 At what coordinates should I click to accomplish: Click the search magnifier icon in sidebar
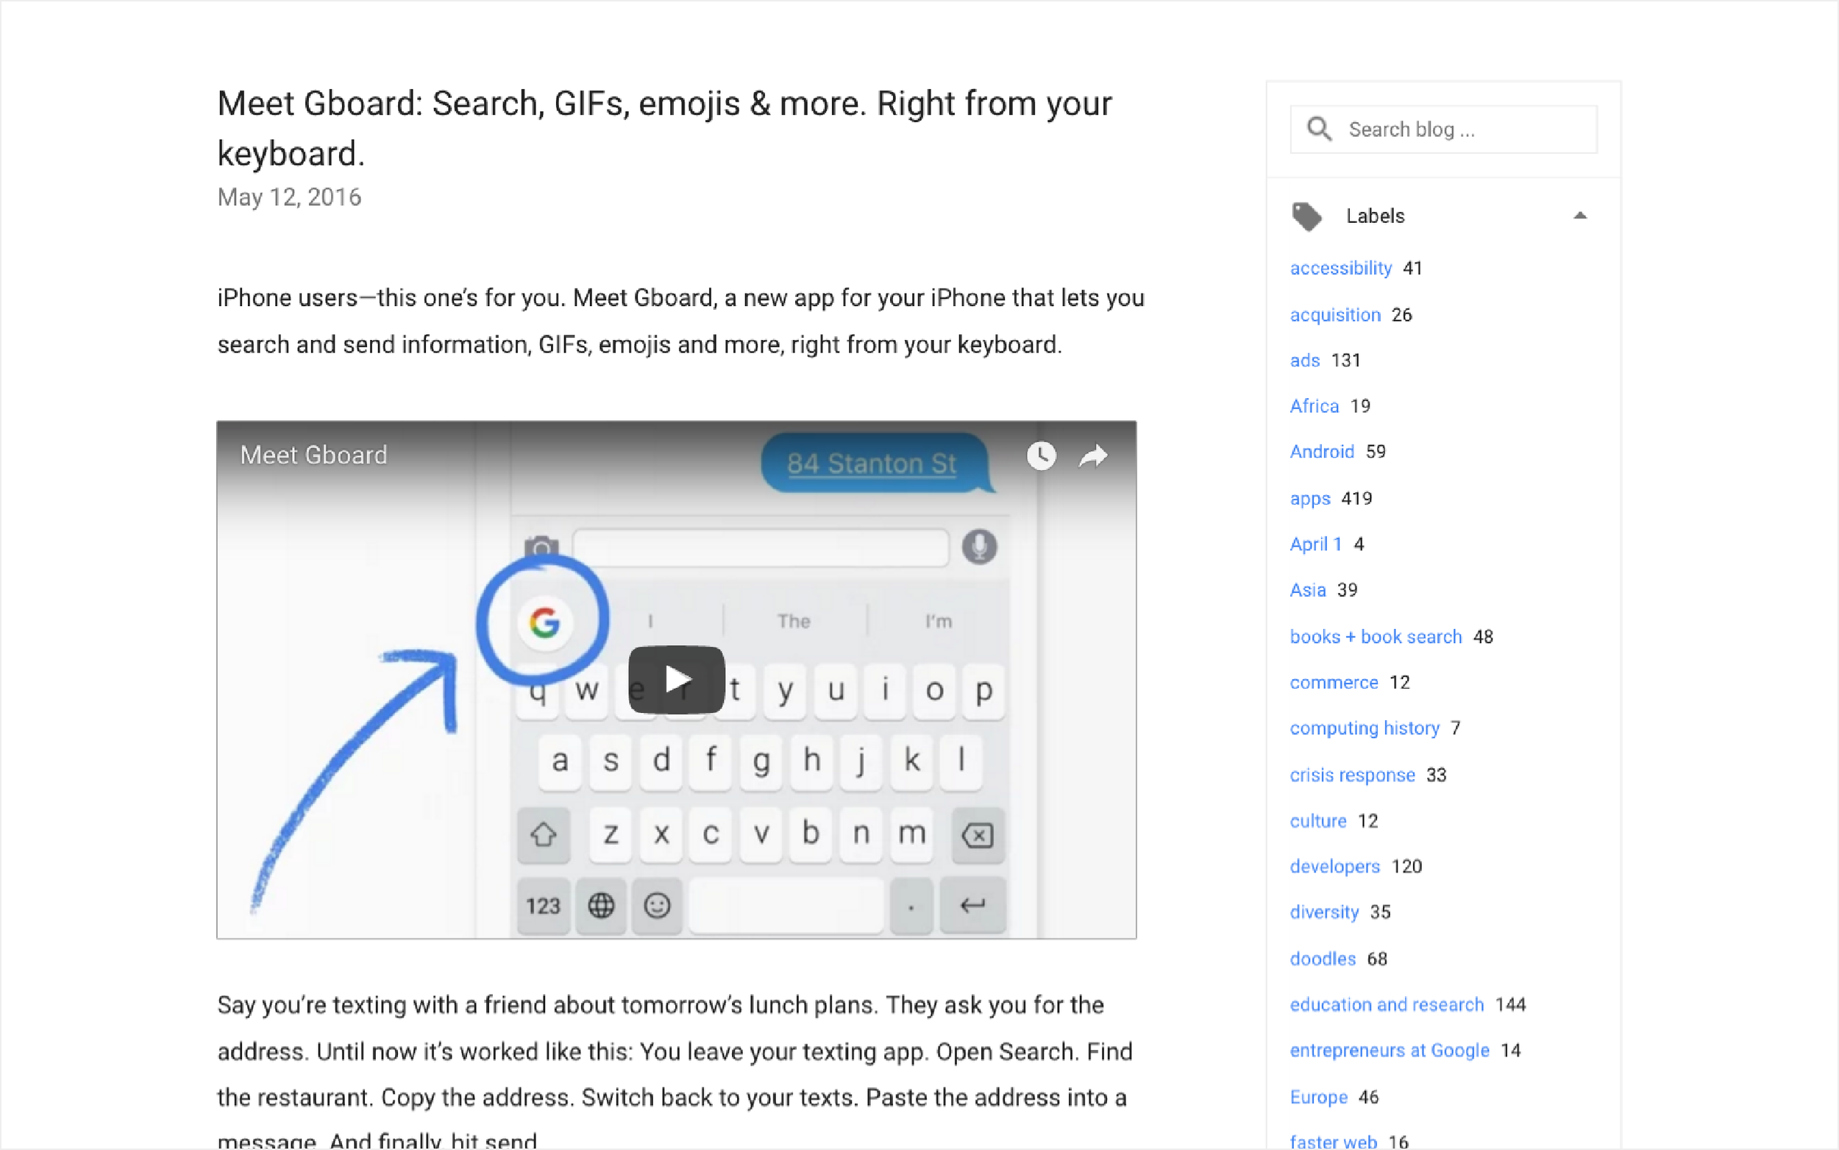pos(1319,129)
